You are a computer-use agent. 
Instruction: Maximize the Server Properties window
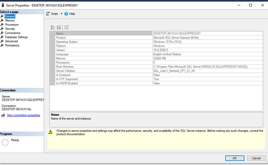tap(251, 5)
